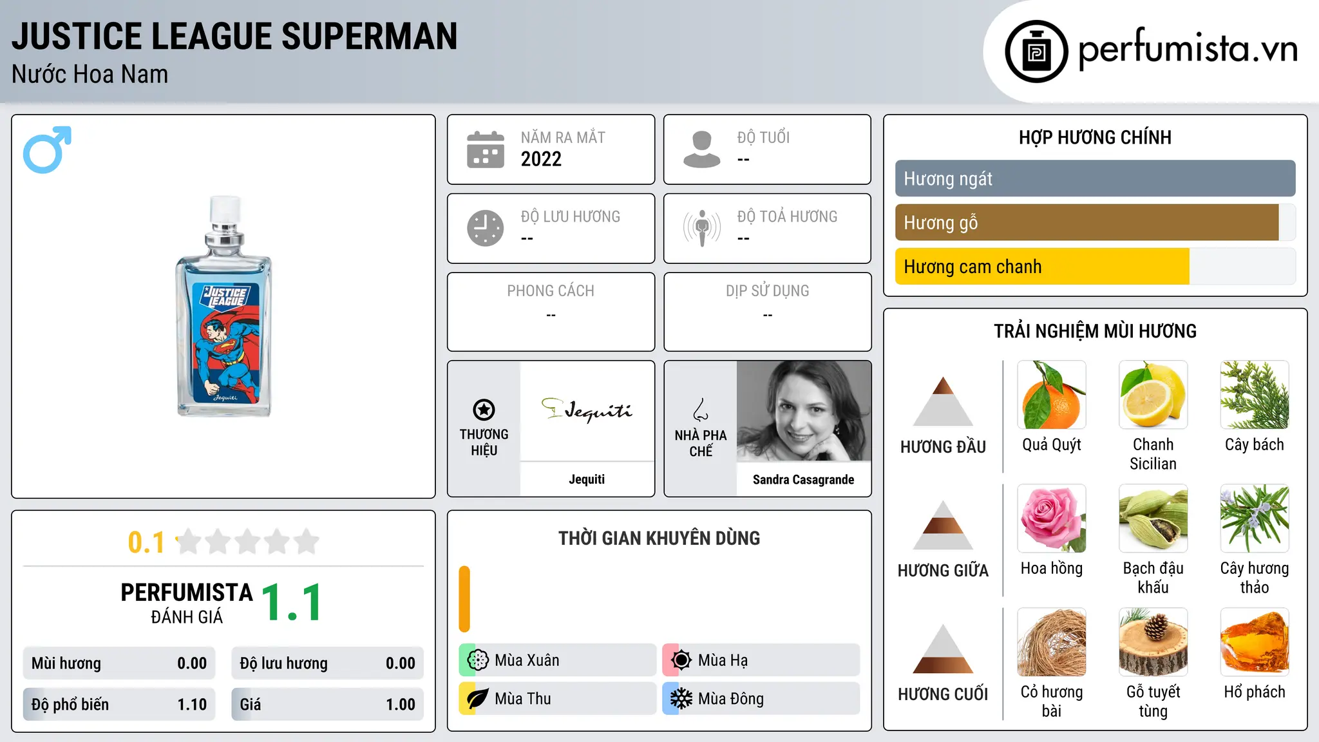Image resolution: width=1319 pixels, height=742 pixels.
Task: Click the Giá score of 1.00
Action: [x=400, y=705]
